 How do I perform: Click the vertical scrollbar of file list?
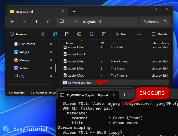tap(171, 64)
